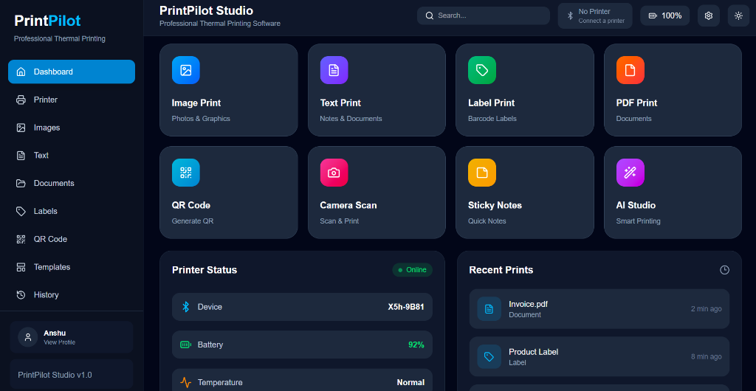Click the magenta AI Studio wand icon
The height and width of the screenshot is (391, 756).
tap(630, 173)
